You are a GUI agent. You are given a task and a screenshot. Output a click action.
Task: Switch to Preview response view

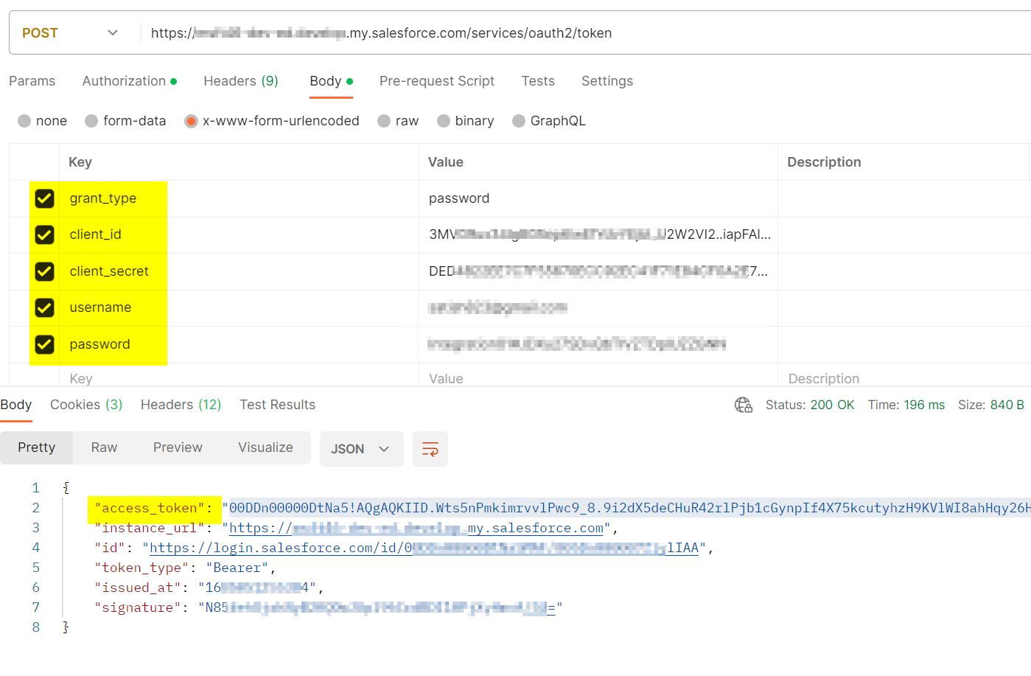coord(178,447)
